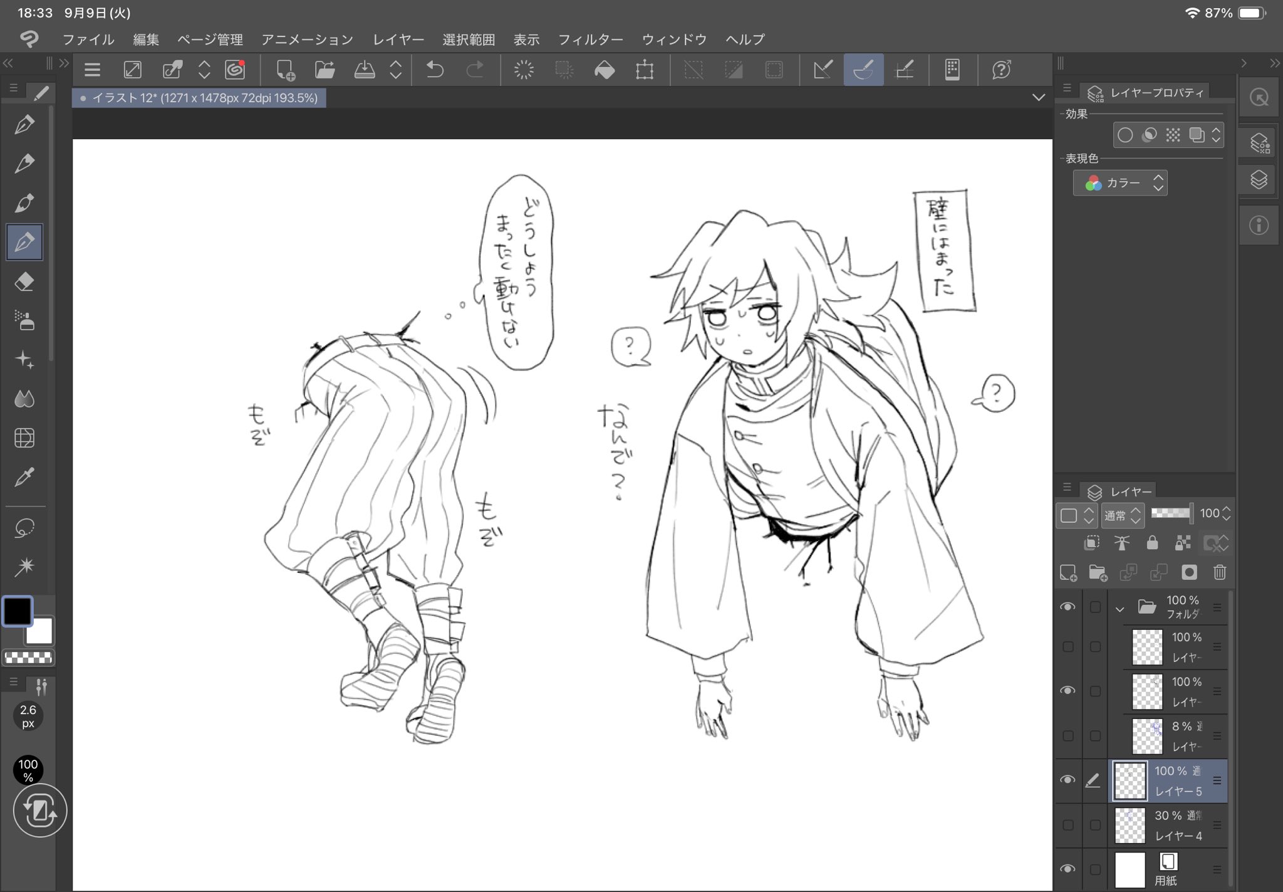Show the 30% レイヤー 4 layer
This screenshot has width=1283, height=892.
[1067, 825]
